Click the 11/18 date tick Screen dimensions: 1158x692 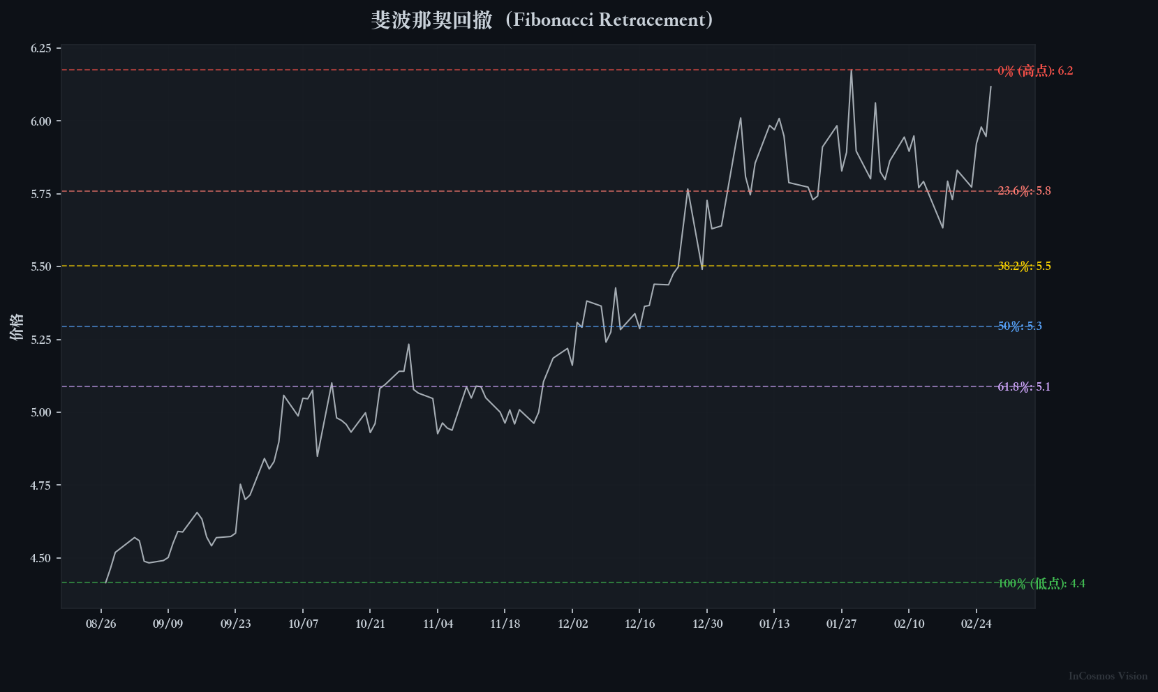coord(505,624)
